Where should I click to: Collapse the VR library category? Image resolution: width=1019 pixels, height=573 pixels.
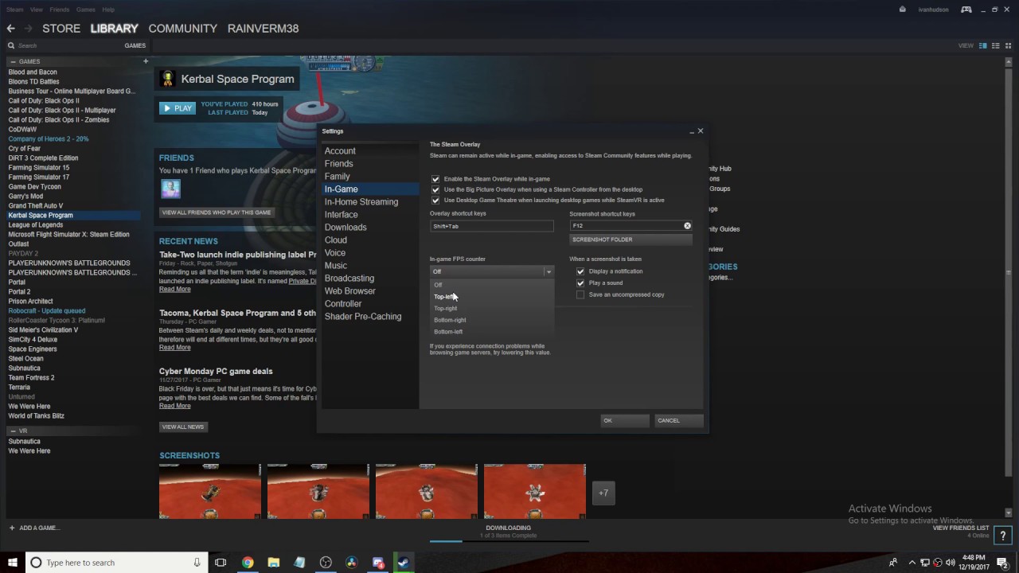point(12,431)
